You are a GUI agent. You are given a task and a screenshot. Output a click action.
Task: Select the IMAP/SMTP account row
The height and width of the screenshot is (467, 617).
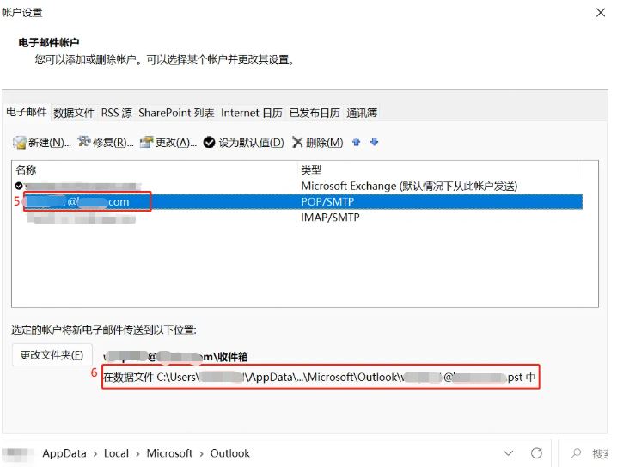pos(298,218)
